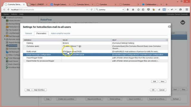Image resolution: width=191 pixels, height=107 pixels.
Task: Open Report Manager in sidebar
Action: click(x=13, y=43)
